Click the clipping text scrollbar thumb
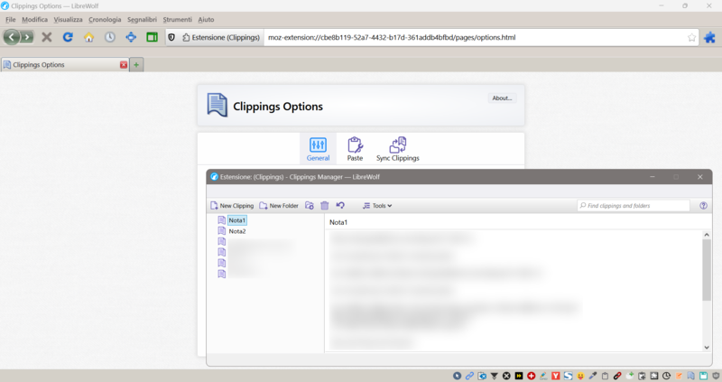 707,270
